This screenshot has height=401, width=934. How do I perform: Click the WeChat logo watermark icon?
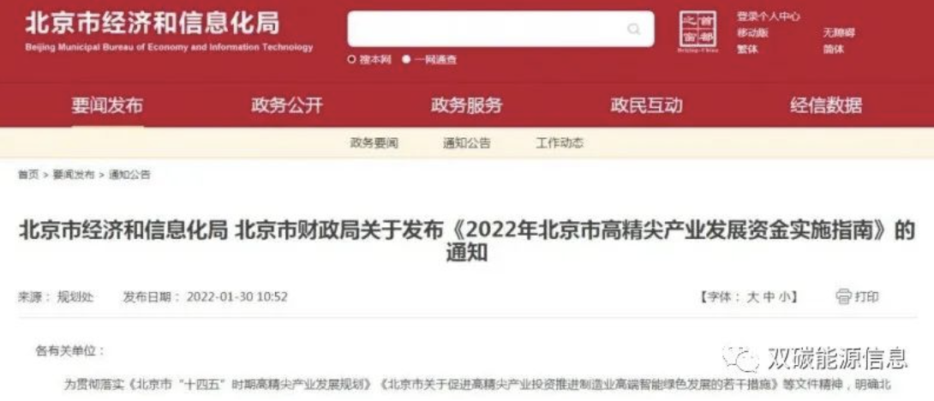(739, 358)
